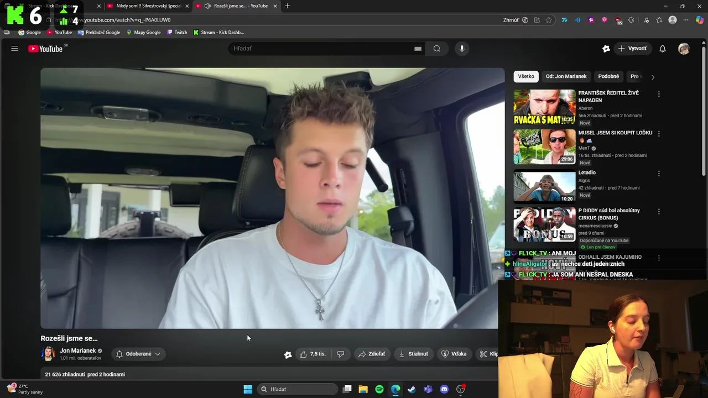This screenshot has width=708, height=398.
Task: Open options for P DIDDY video
Action: pyautogui.click(x=659, y=212)
